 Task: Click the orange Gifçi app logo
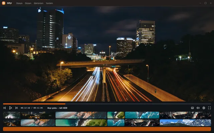pyautogui.click(x=4, y=3)
